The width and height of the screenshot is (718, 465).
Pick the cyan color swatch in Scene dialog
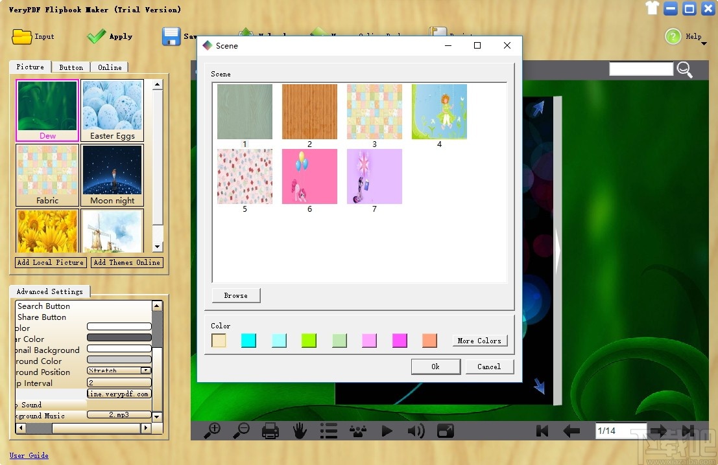point(248,340)
